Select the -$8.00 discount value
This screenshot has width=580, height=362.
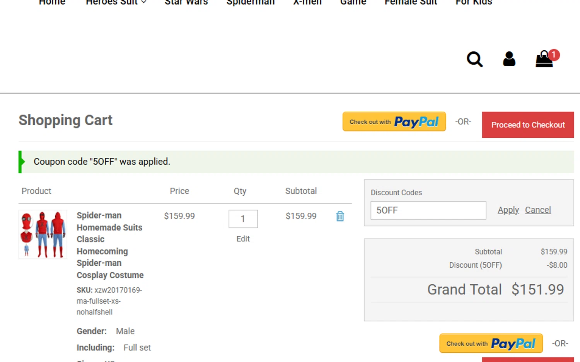557,265
